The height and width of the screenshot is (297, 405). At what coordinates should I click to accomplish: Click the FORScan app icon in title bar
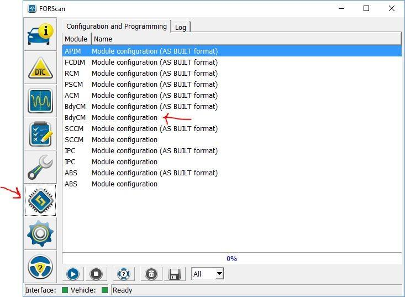point(32,8)
